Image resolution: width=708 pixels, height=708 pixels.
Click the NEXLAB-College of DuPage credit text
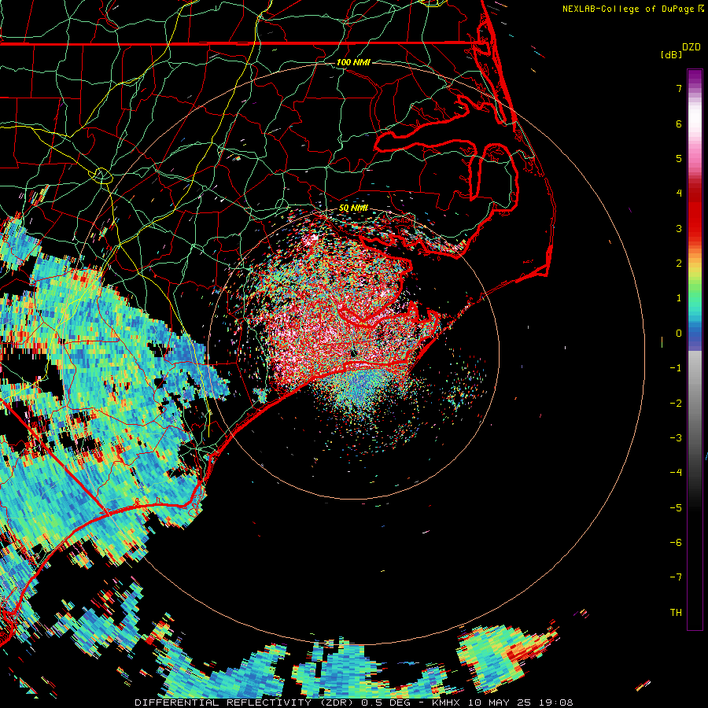628,9
